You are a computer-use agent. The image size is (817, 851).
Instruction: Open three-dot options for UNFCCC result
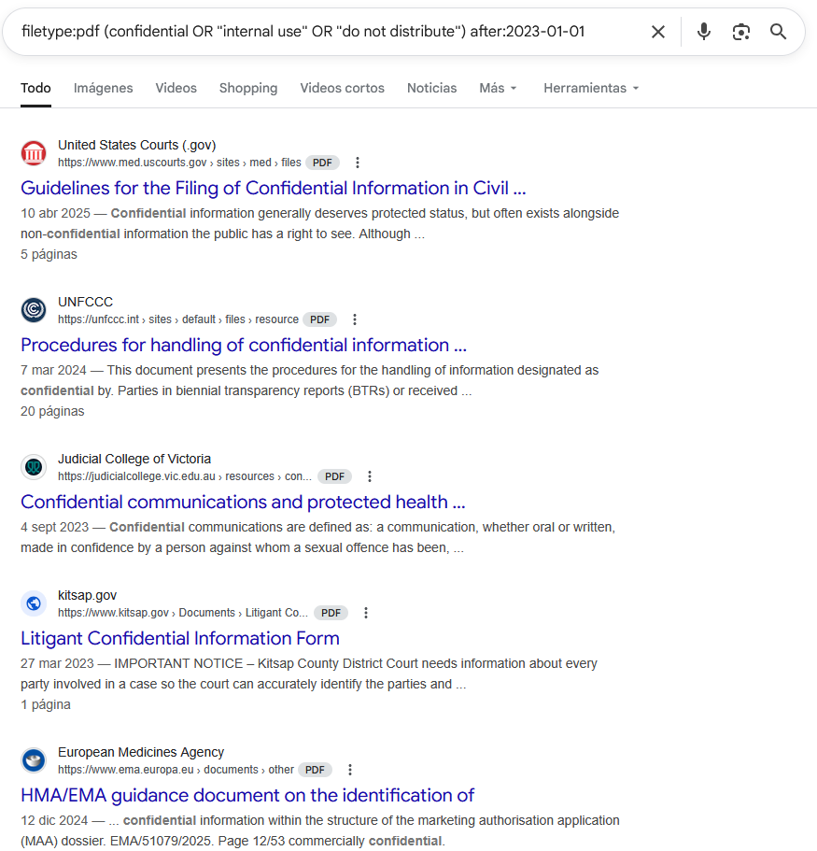pyautogui.click(x=354, y=319)
